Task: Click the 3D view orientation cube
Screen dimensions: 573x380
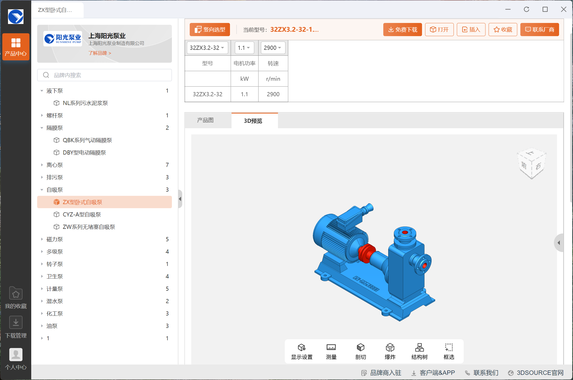Action: (531, 164)
